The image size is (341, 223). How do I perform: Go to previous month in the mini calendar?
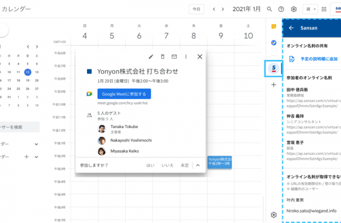pos(28,47)
